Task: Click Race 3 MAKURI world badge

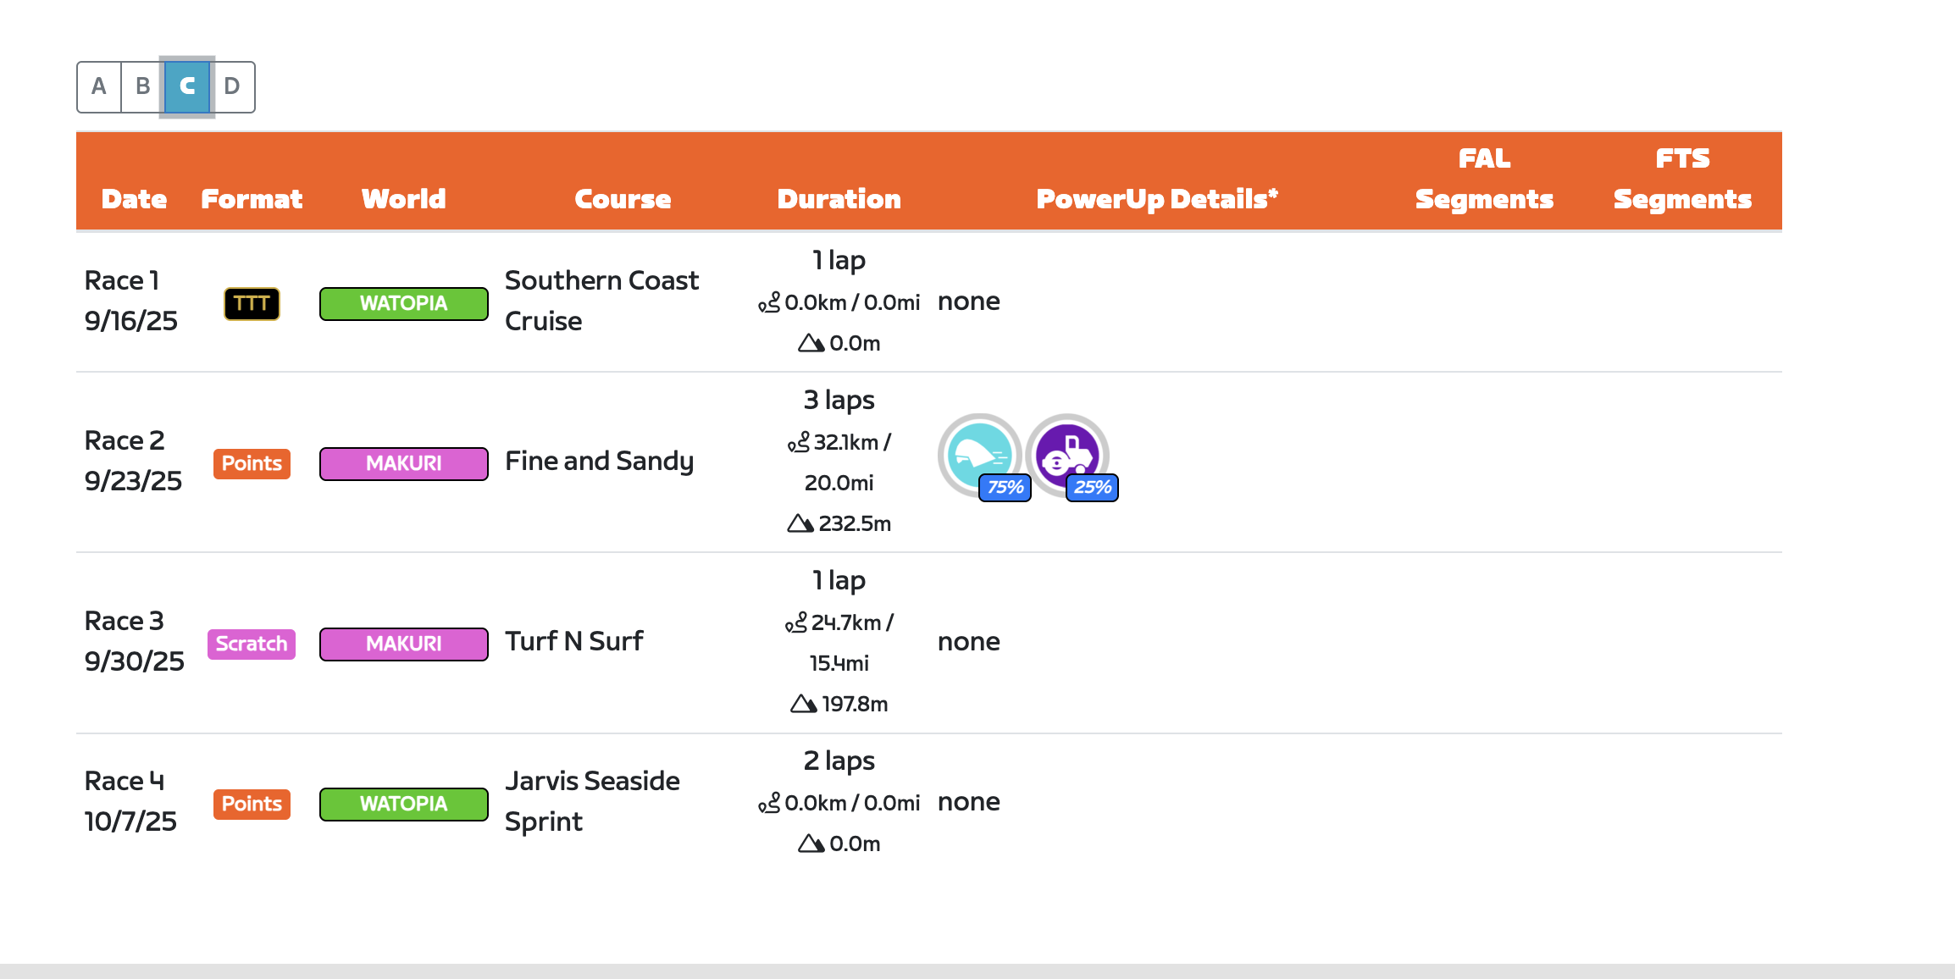Action: click(403, 644)
